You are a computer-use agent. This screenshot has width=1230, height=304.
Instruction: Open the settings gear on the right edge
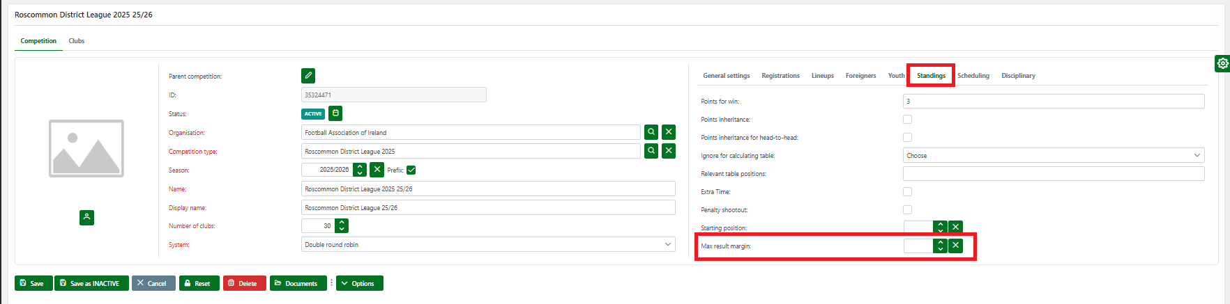click(x=1222, y=63)
